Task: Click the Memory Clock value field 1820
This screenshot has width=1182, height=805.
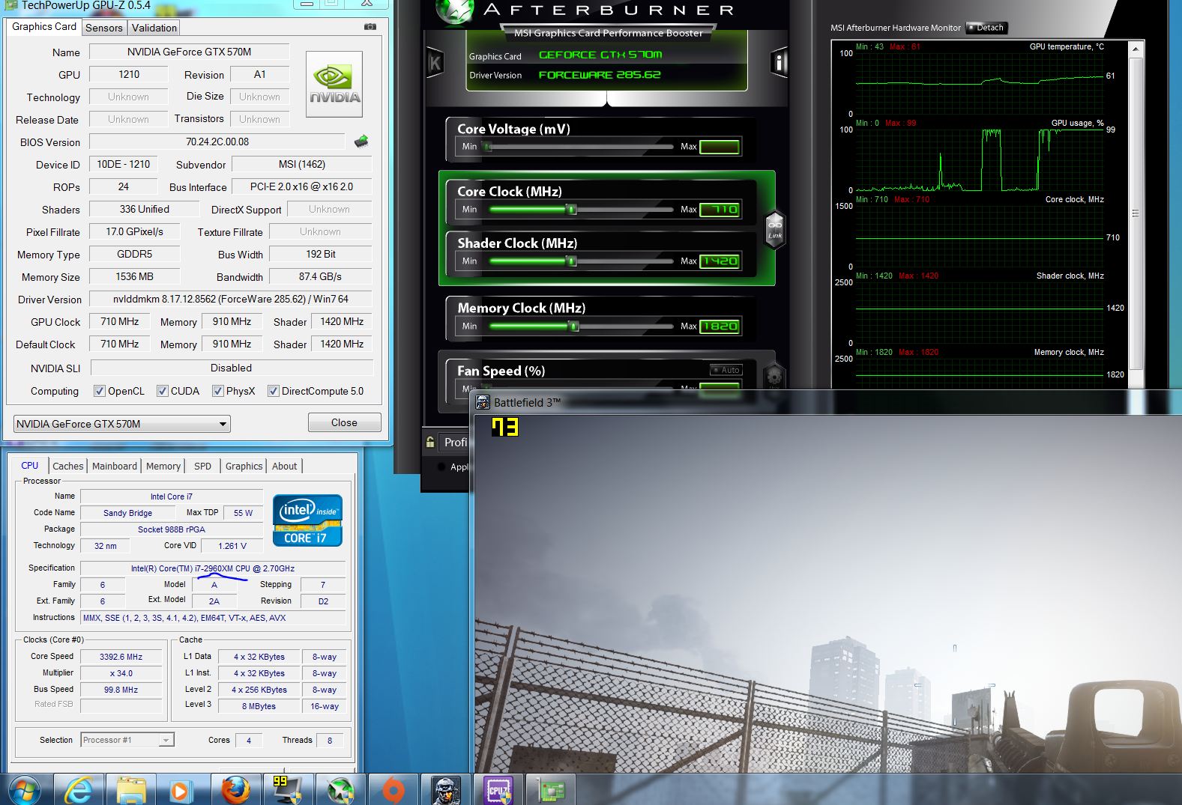Action: 720,326
